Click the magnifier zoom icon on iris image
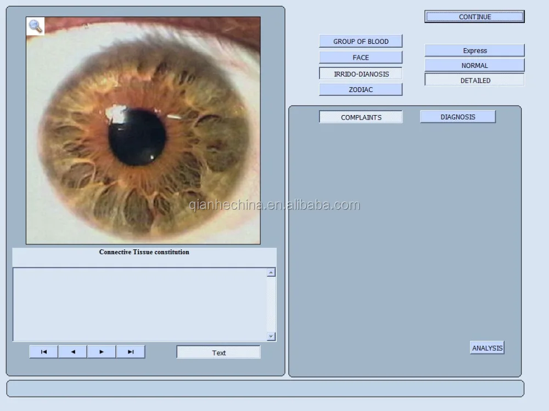 click(36, 26)
